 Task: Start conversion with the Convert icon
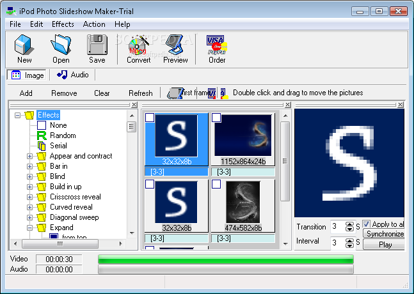(139, 47)
